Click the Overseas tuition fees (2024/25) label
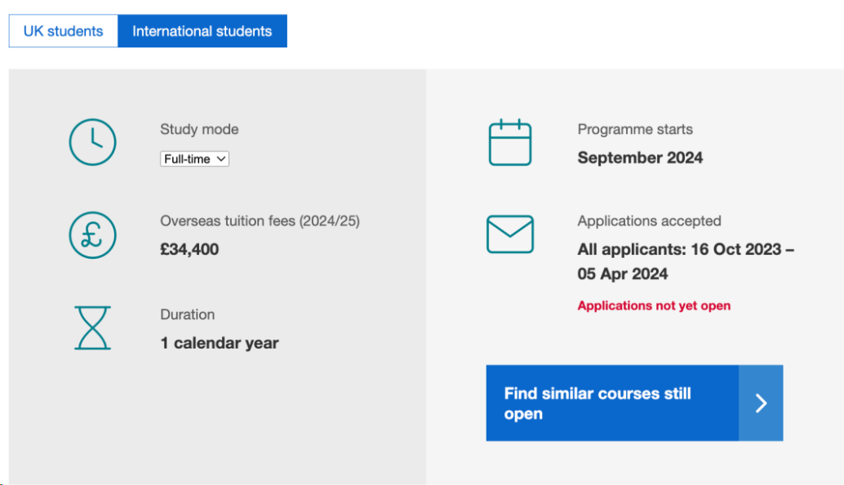Image resolution: width=844 pixels, height=485 pixels. coord(260,220)
